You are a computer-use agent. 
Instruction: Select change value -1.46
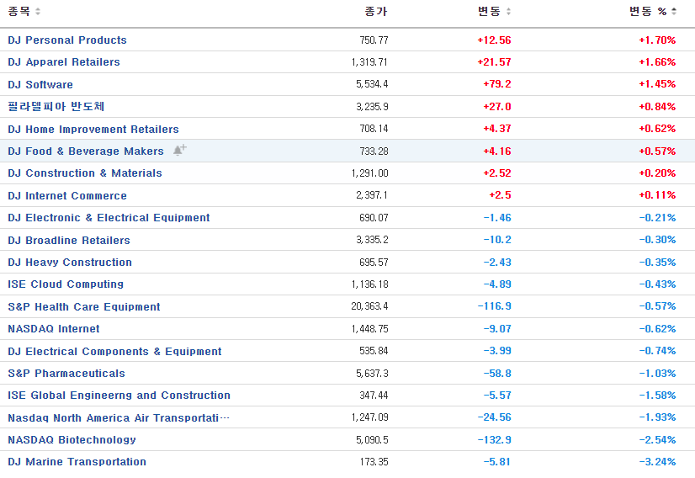(x=497, y=218)
